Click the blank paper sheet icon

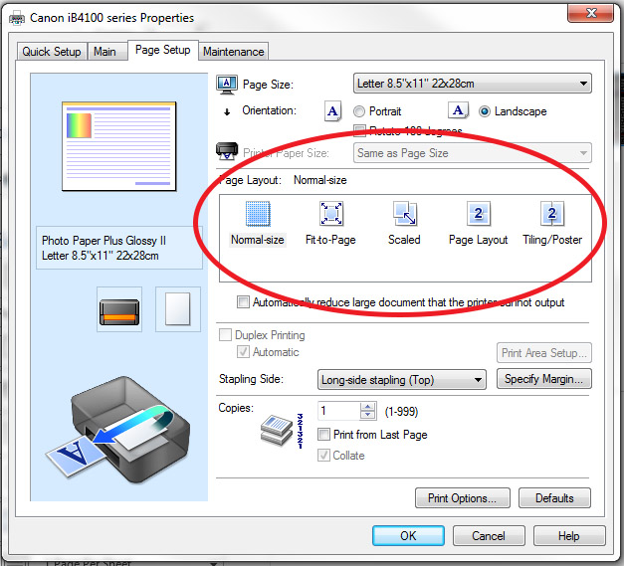click(x=175, y=308)
